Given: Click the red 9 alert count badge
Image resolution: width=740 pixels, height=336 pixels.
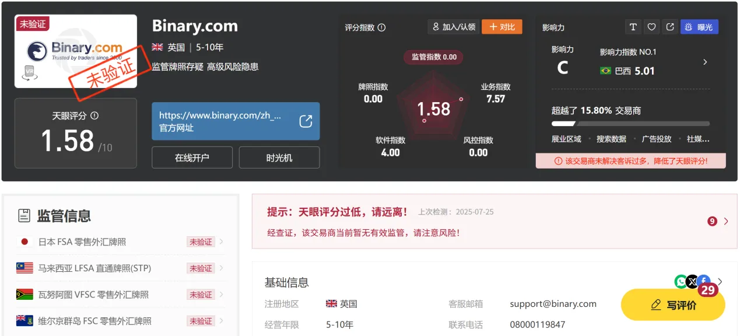Looking at the screenshot, I should pyautogui.click(x=712, y=221).
